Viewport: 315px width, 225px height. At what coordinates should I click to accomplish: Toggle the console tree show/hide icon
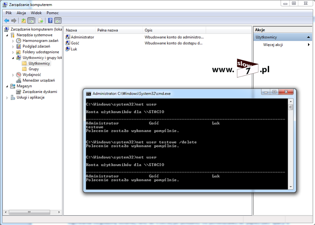pyautogui.click(x=31, y=20)
